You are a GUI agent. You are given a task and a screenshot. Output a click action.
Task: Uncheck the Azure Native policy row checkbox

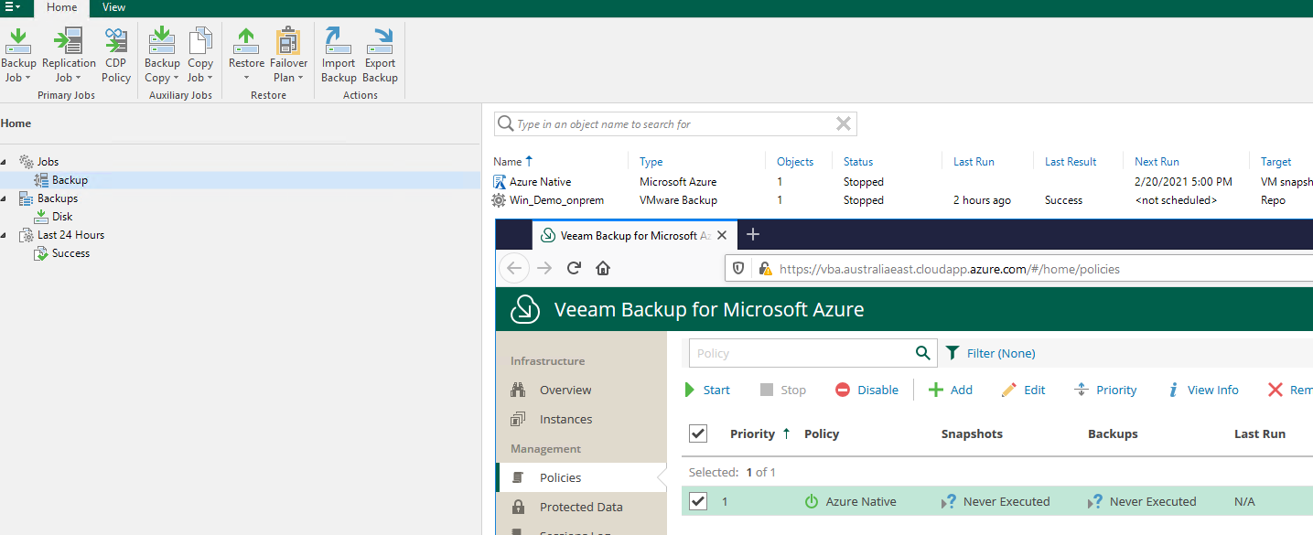pos(698,501)
